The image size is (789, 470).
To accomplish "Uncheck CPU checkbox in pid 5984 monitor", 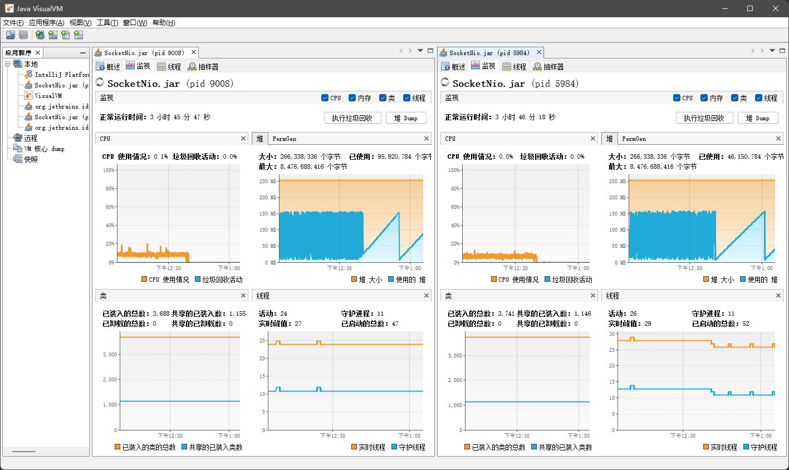I will coord(677,98).
